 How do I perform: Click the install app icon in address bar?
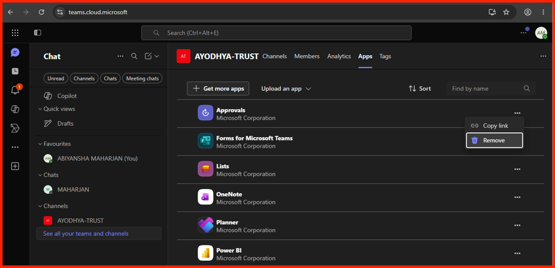click(x=492, y=12)
